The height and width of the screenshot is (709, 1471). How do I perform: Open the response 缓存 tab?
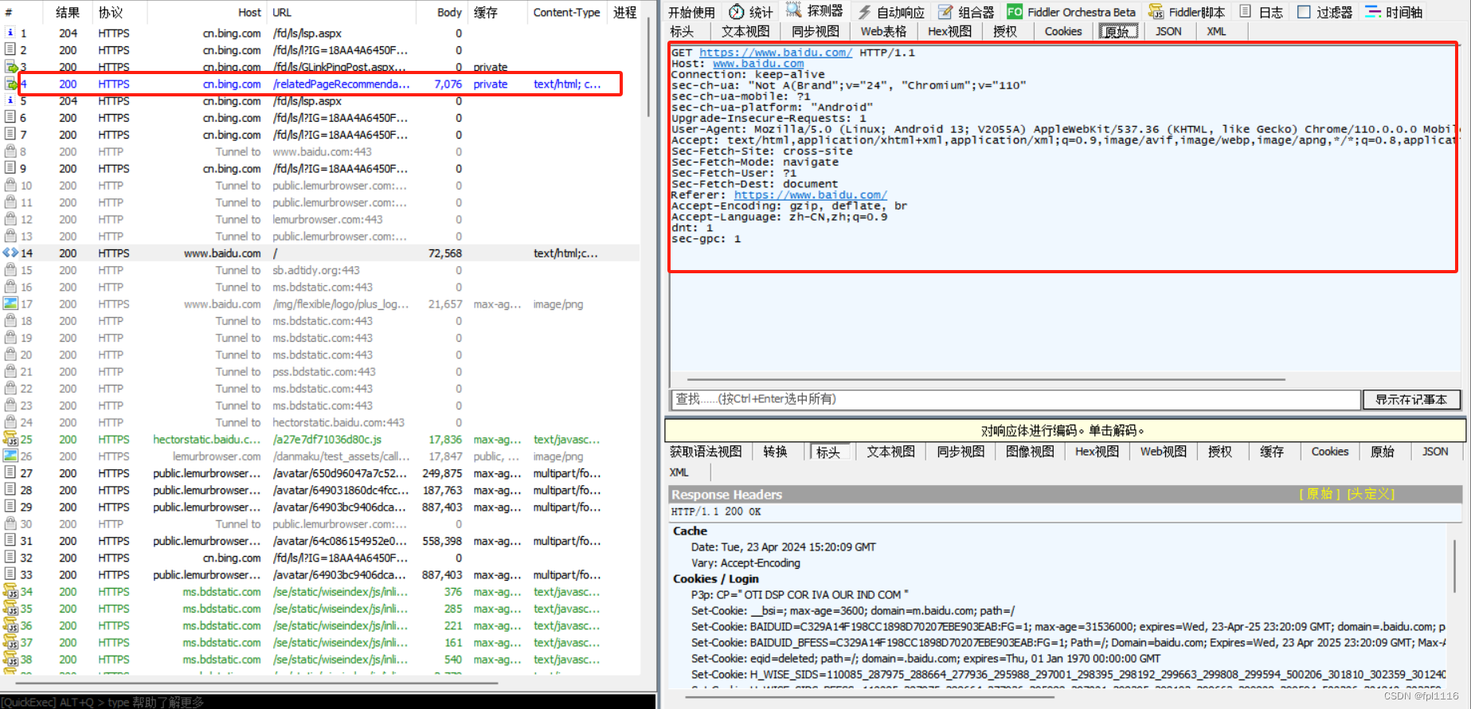(1272, 452)
